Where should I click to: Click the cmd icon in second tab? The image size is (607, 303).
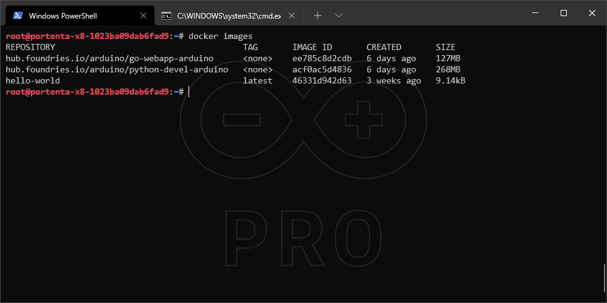(x=166, y=15)
